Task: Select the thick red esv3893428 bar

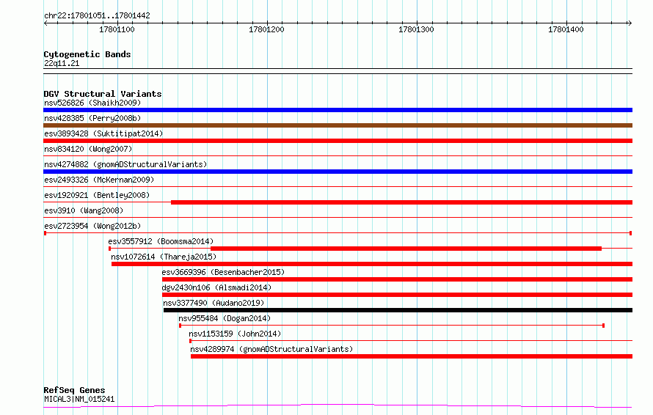Action: click(338, 141)
